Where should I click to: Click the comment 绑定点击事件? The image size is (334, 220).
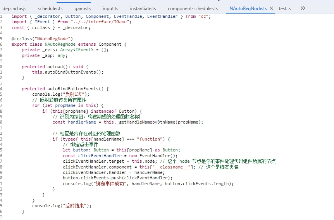point(81,144)
